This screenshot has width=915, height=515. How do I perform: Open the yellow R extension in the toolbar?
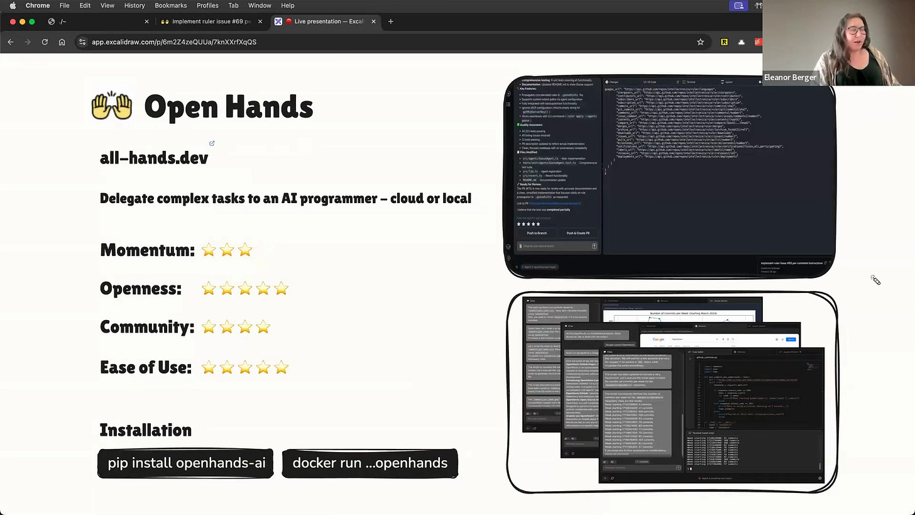coord(724,42)
